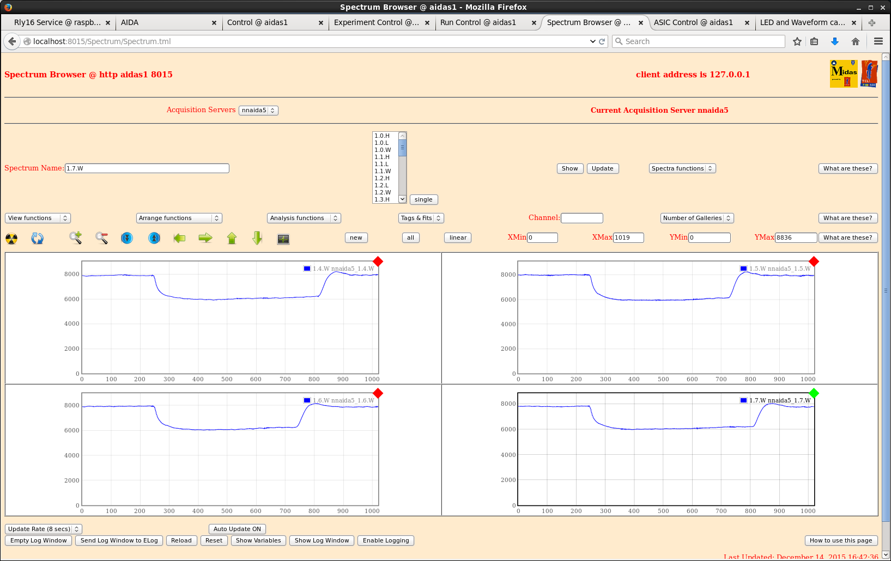Click the bookmark star icon
The height and width of the screenshot is (561, 891).
coord(797,41)
